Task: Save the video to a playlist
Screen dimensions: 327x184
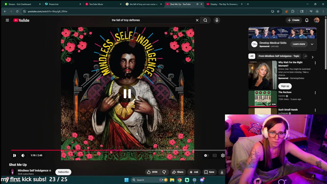Action: [209, 172]
